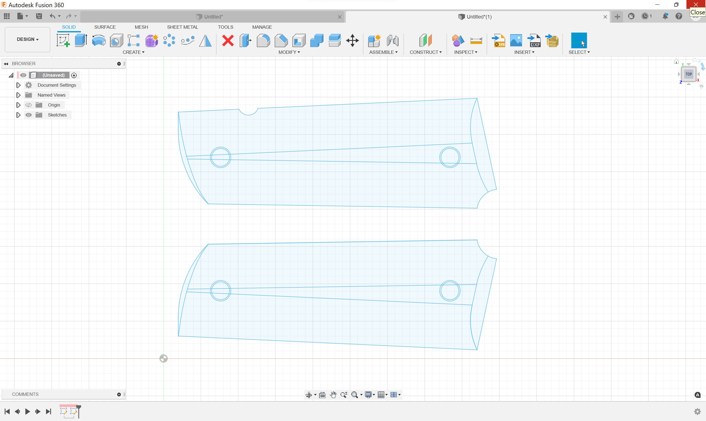Hide the Sketches folder
This screenshot has width=706, height=421.
click(28, 115)
